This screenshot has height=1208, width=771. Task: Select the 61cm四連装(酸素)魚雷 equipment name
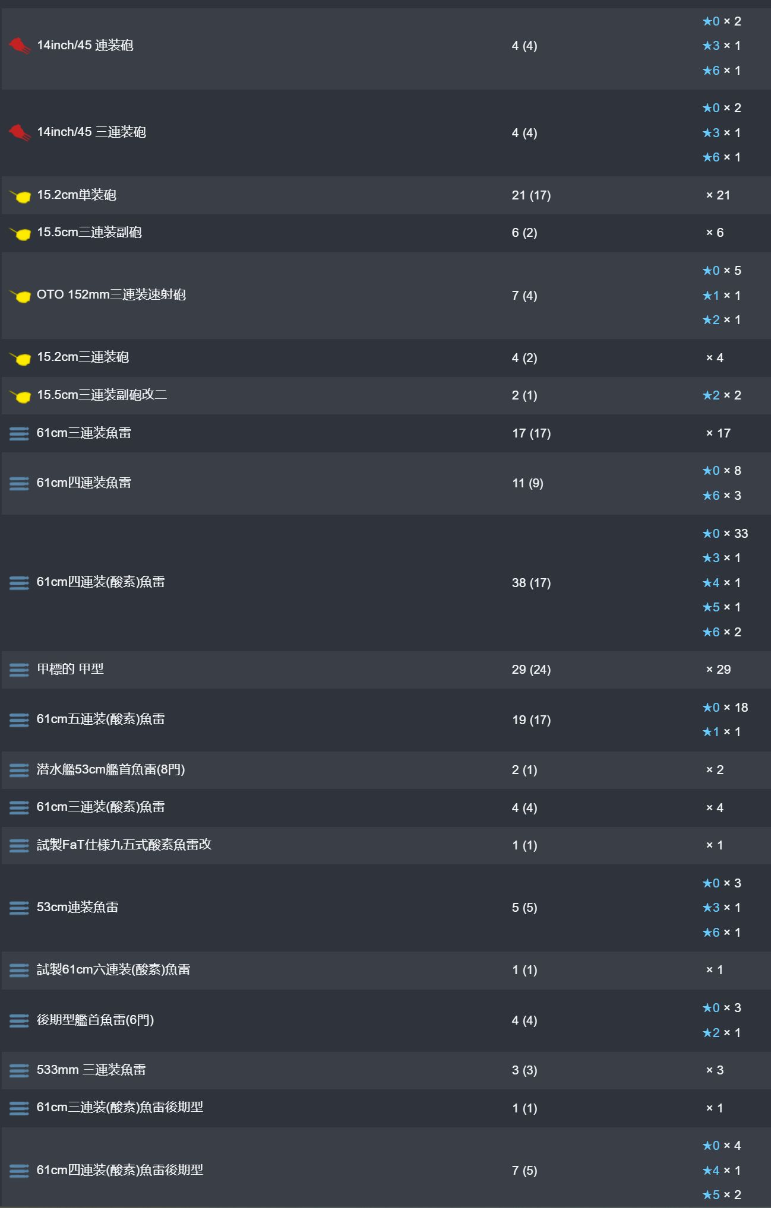(x=100, y=582)
